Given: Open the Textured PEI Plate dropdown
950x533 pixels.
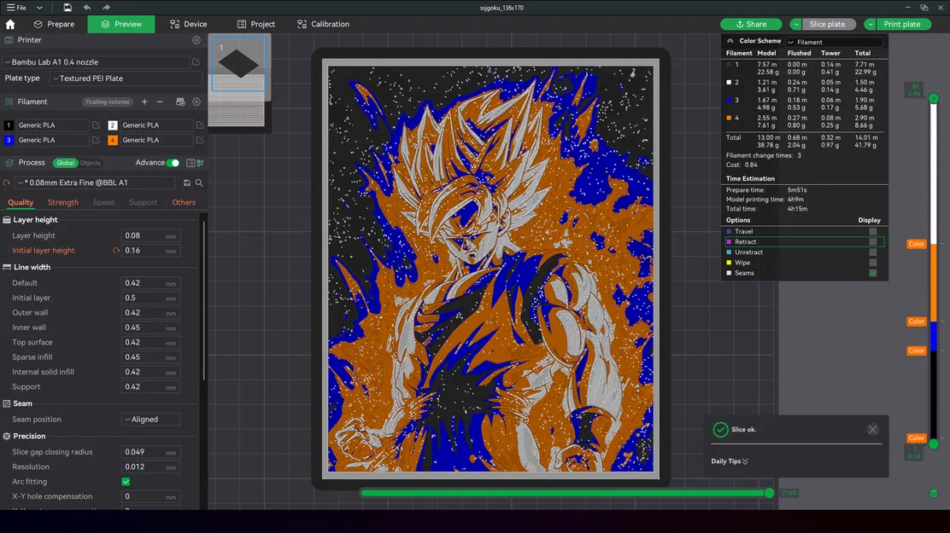Looking at the screenshot, I should point(126,78).
